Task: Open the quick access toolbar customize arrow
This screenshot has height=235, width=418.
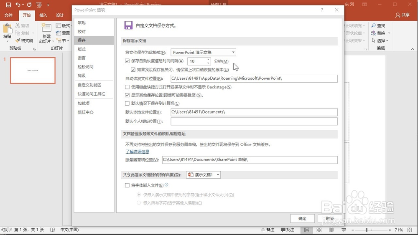Action: [48, 5]
